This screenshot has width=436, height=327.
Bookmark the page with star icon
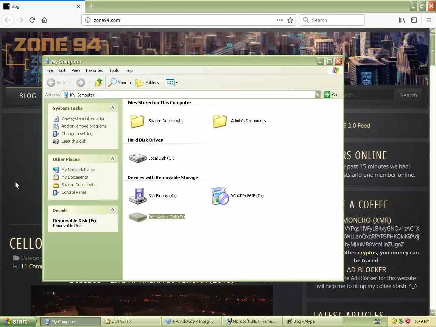290,20
